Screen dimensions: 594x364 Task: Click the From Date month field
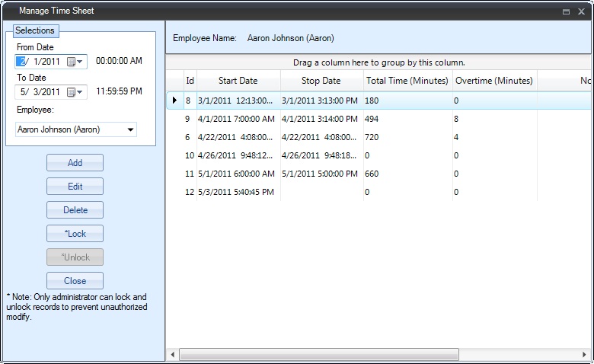(21, 62)
